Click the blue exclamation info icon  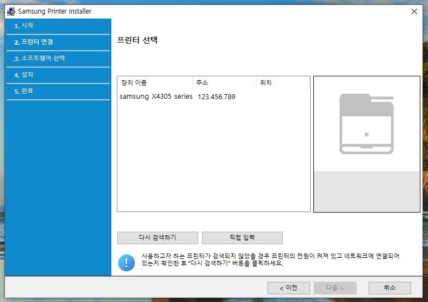[x=127, y=263]
